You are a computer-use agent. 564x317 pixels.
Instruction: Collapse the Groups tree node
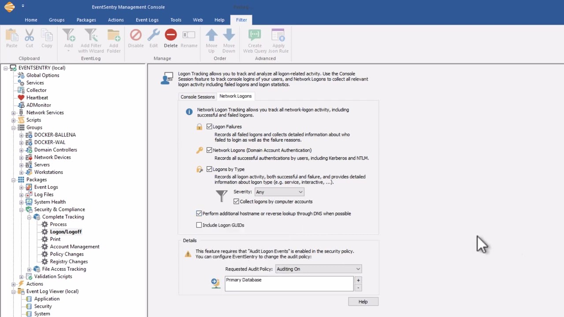[x=13, y=128]
